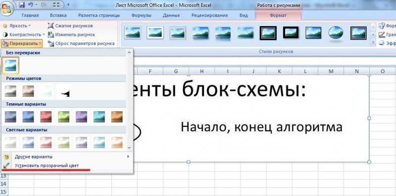Viewport: 396px width, 196px height.
Task: Click the bottom-right resize handle of picture
Action: pyautogui.click(x=369, y=162)
